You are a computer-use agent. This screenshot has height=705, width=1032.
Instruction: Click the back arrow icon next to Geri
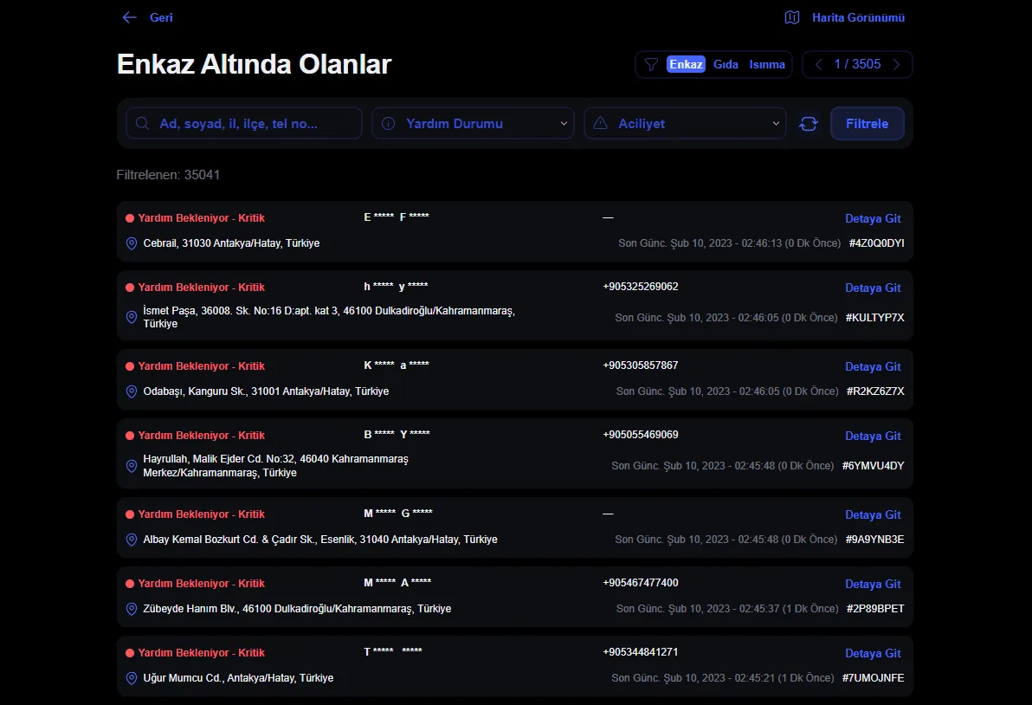click(130, 18)
